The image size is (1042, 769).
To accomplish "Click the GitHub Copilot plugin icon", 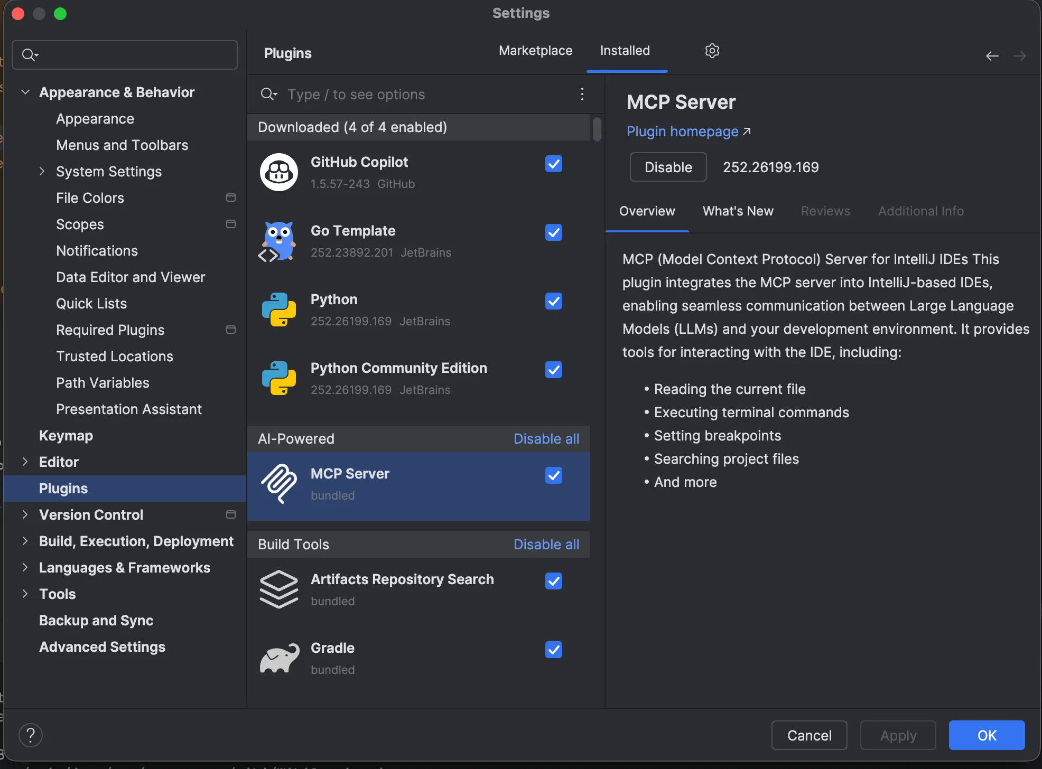I will pos(278,172).
